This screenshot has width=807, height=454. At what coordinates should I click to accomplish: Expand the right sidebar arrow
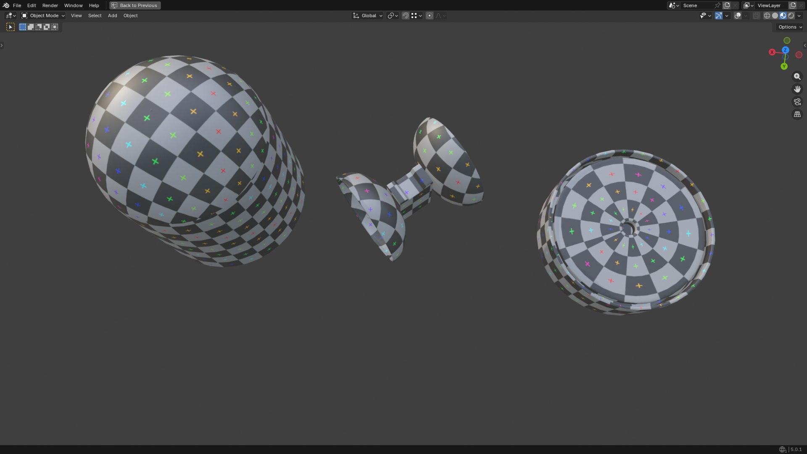805,45
